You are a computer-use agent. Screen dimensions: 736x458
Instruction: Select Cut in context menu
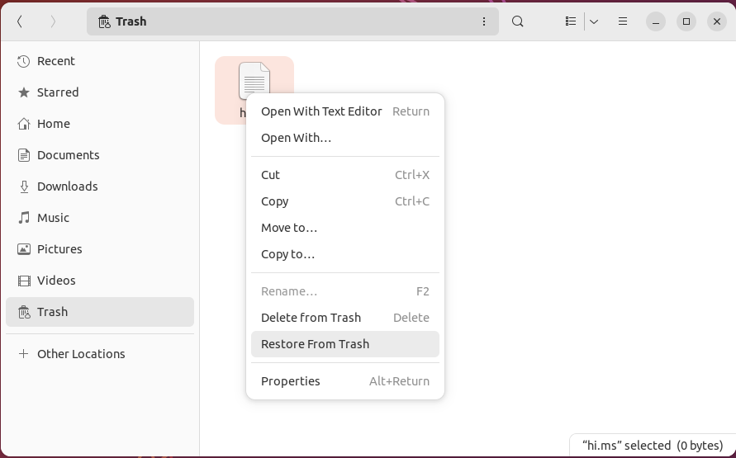coord(345,175)
